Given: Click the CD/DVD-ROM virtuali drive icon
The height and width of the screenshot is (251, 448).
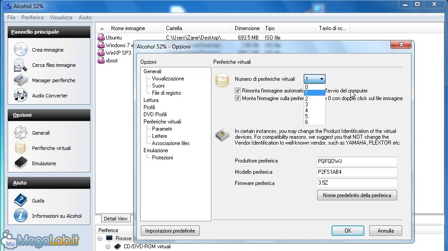Looking at the screenshot, I should (117, 246).
